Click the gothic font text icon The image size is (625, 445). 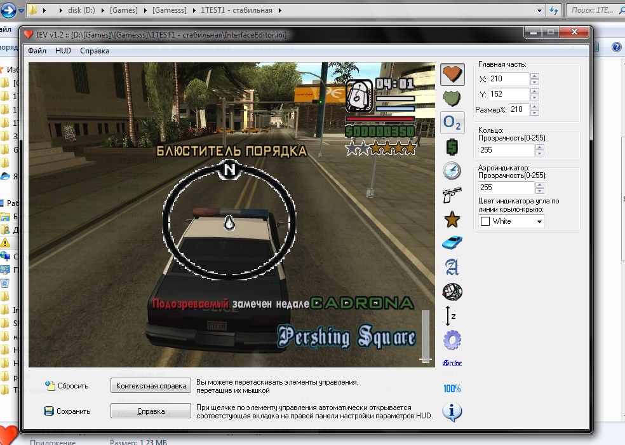pyautogui.click(x=452, y=363)
